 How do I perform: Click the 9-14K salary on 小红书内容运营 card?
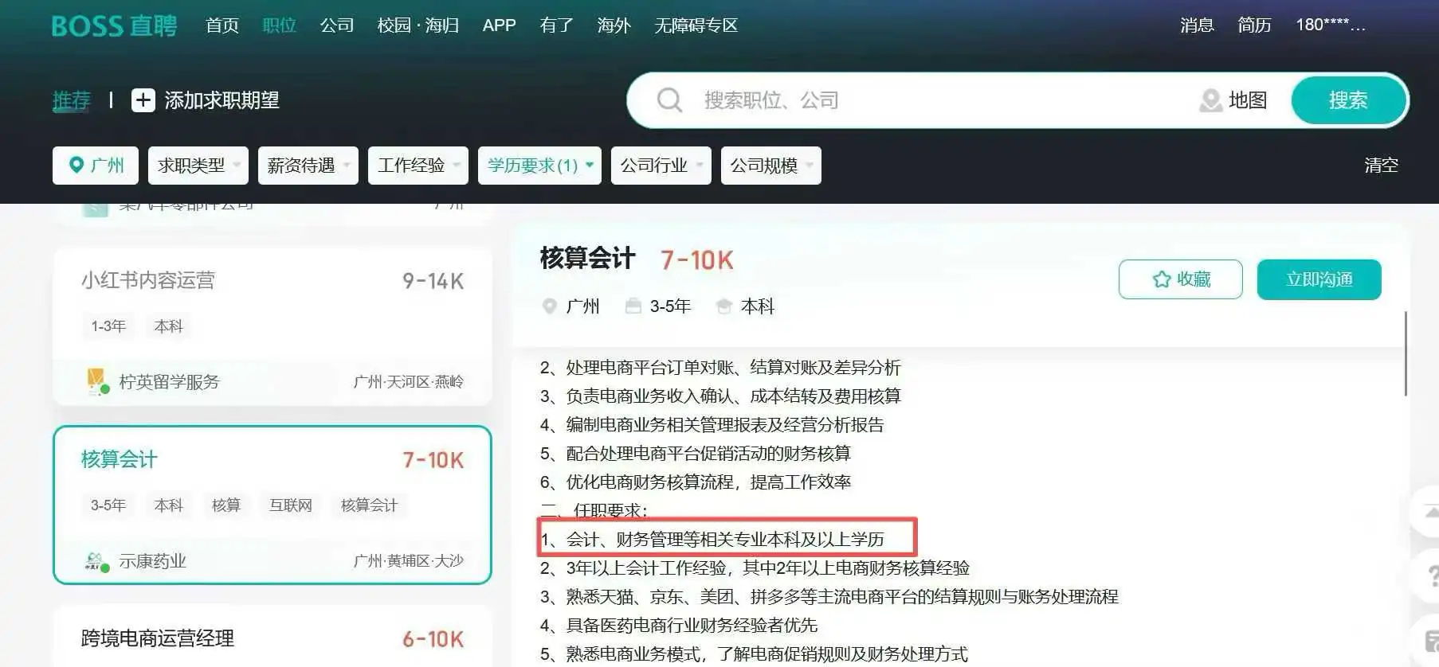pyautogui.click(x=433, y=281)
